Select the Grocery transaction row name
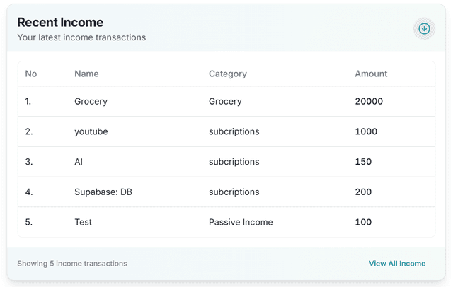453x287 pixels. coord(91,102)
